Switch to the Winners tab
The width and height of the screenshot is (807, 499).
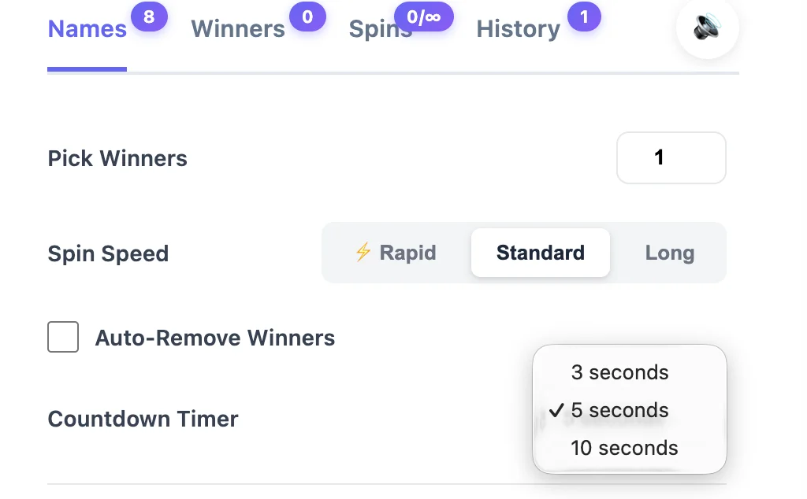point(237,28)
